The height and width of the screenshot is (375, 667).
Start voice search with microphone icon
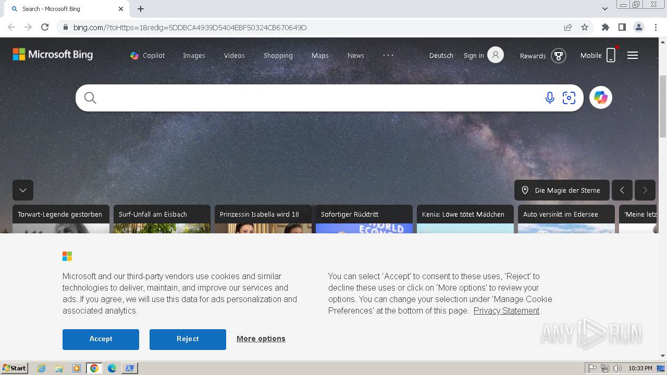550,98
